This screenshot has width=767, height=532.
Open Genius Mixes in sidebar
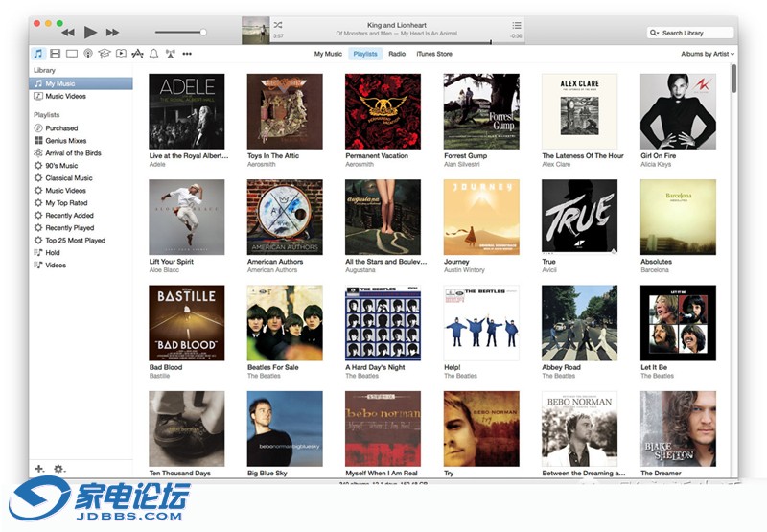coord(81,141)
